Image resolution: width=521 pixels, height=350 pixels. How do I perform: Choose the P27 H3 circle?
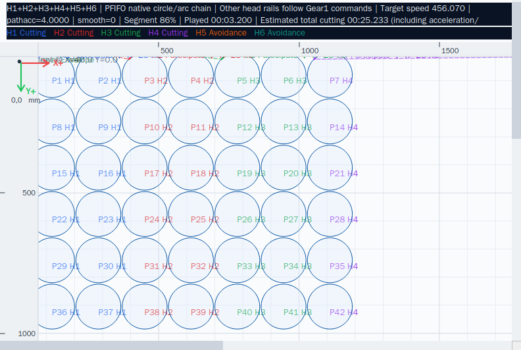(x=284, y=214)
